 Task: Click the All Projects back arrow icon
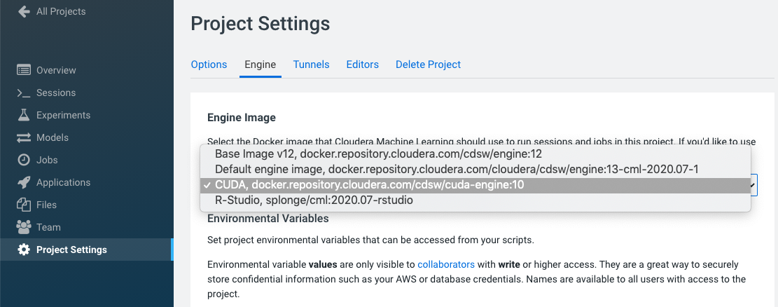(x=24, y=11)
